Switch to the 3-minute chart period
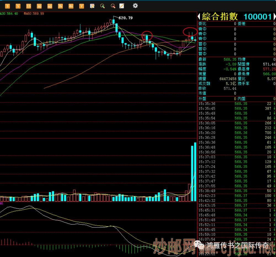This screenshot has width=276, height=257. [7, 6]
